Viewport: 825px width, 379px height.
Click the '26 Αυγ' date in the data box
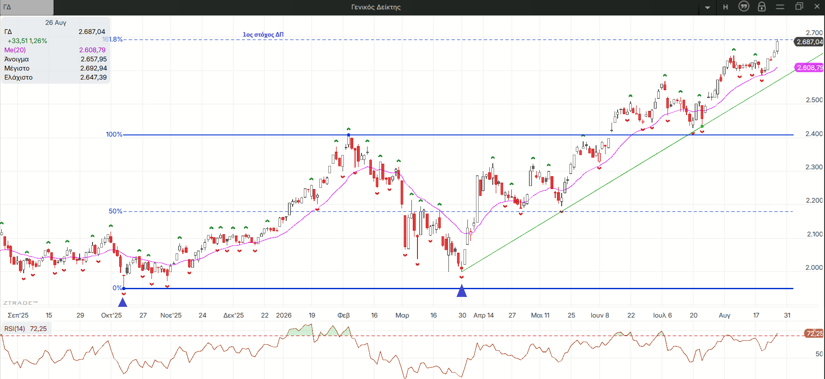[56, 23]
